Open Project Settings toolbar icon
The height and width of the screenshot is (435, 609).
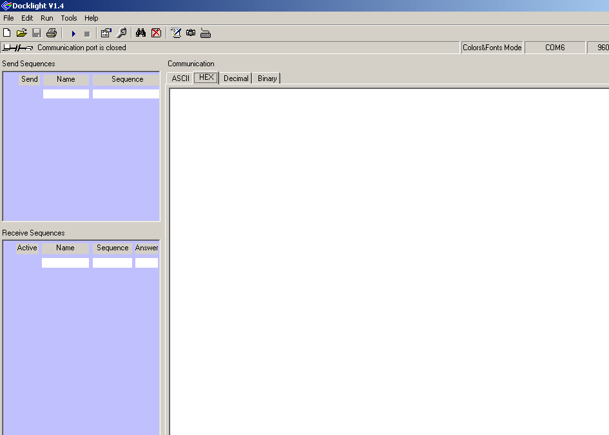pos(106,33)
